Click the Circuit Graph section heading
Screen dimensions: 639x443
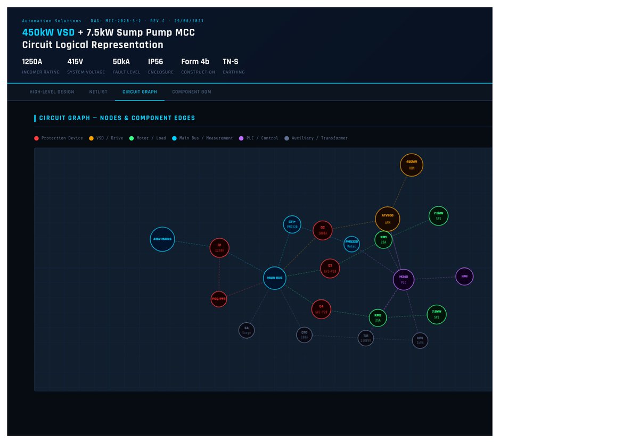117,118
